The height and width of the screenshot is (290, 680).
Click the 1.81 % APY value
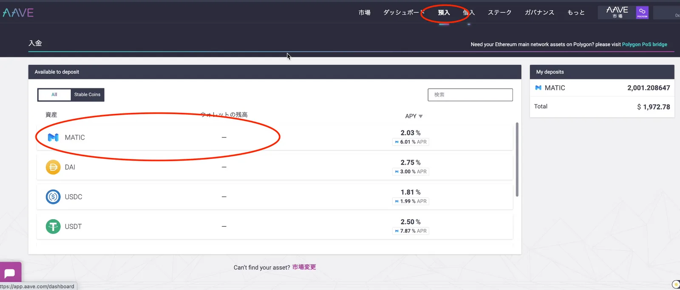[411, 192]
